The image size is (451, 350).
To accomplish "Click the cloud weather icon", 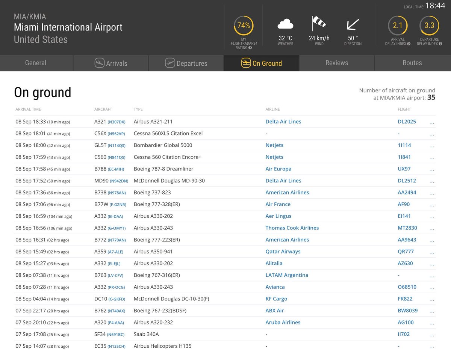I will [285, 24].
